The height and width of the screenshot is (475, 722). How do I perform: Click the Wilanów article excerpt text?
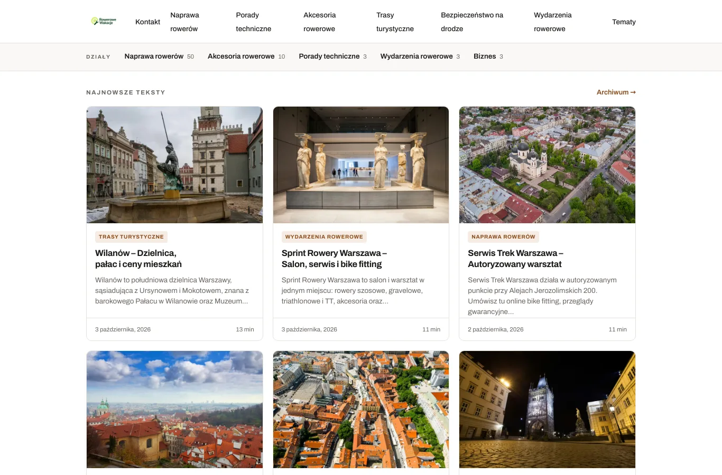click(x=172, y=291)
